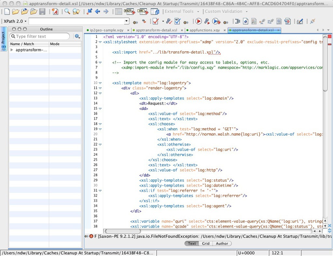The image size is (333, 256).
Task: Click the Validate red checkmark icon
Action: 156,21
